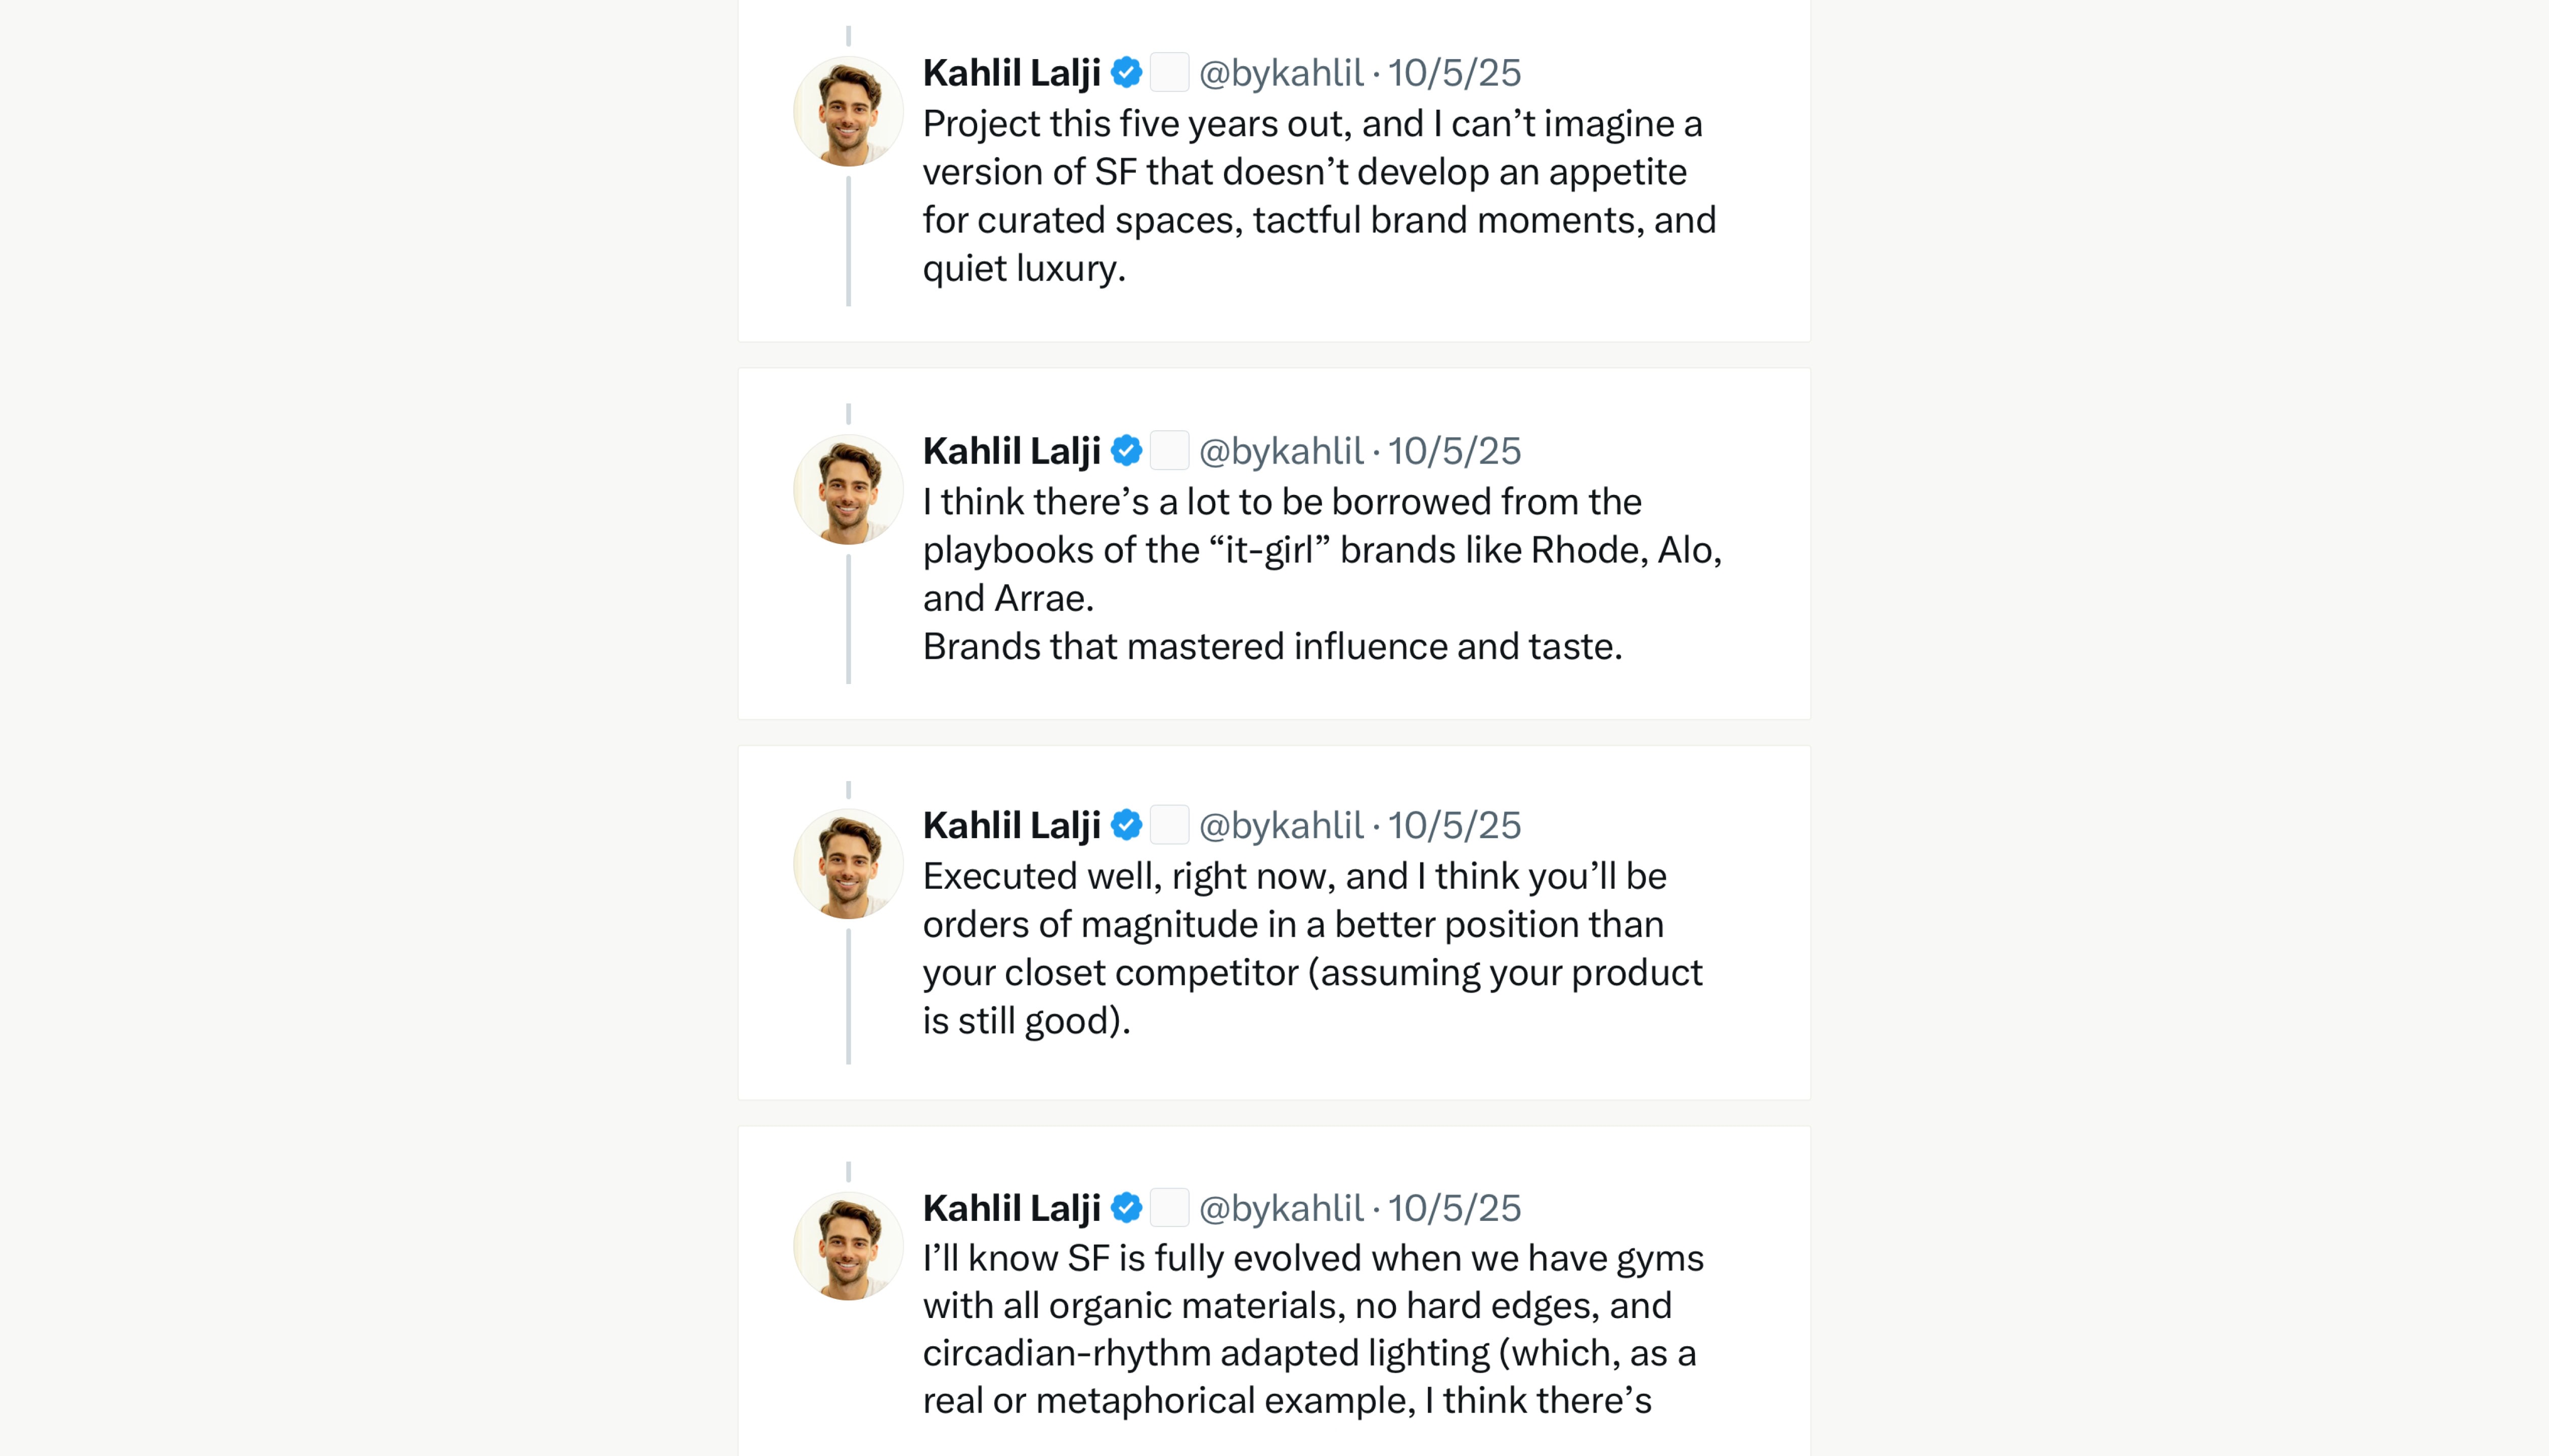Viewport: 2549px width, 1456px height.
Task: Click @bykahlil handle on 'organic materials' gyms tweet
Action: point(1281,1208)
